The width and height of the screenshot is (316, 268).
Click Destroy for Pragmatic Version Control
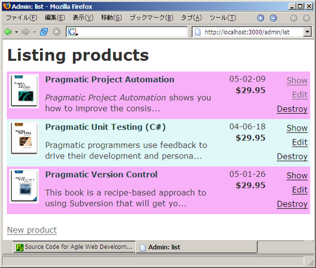(292, 204)
